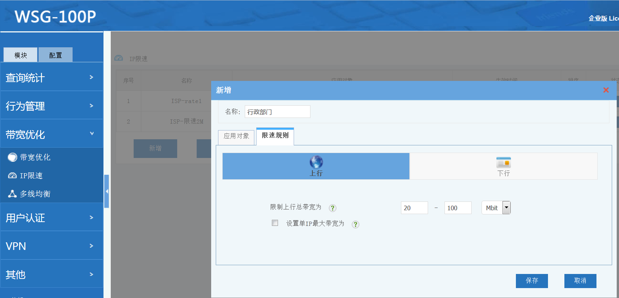
Task: Enable the 设置单IP最大带宽为 checkbox
Action: point(275,223)
